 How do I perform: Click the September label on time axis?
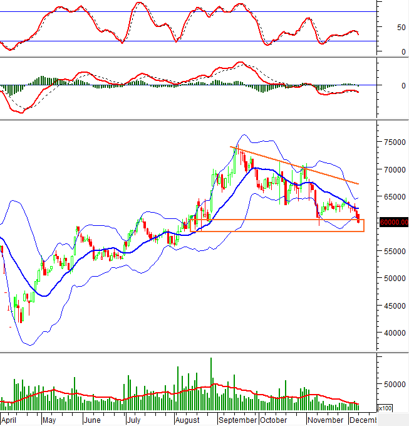coord(237,420)
